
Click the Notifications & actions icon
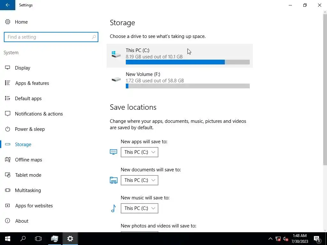8,114
